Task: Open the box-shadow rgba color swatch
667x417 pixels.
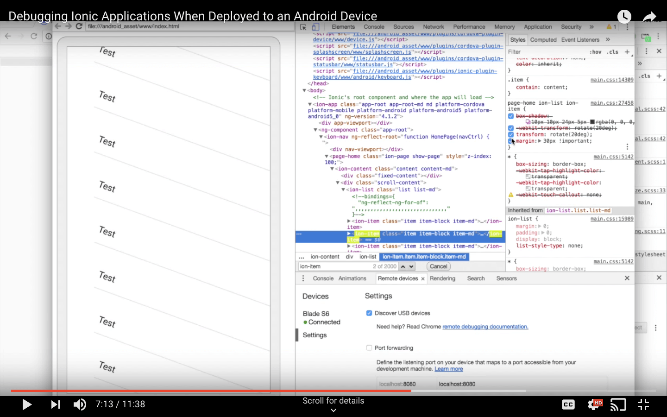Action: (592, 122)
